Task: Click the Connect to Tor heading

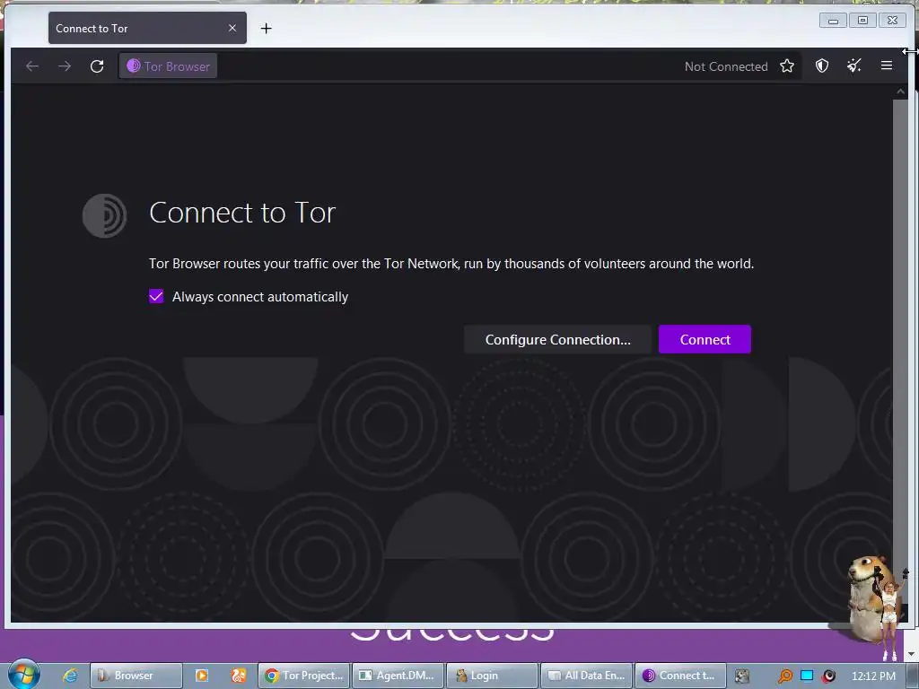Action: 242,213
